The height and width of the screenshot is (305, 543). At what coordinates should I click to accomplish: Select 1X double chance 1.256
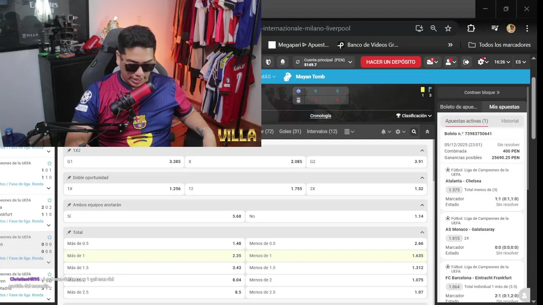click(124, 189)
